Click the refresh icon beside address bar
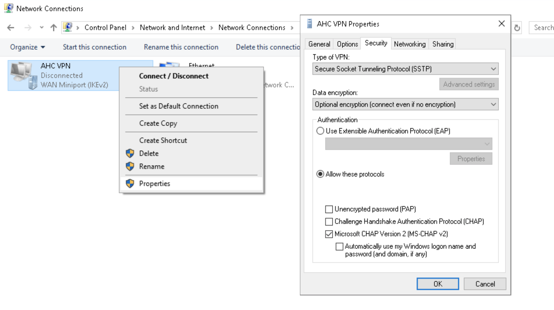This screenshot has height=310, width=554. point(517,28)
